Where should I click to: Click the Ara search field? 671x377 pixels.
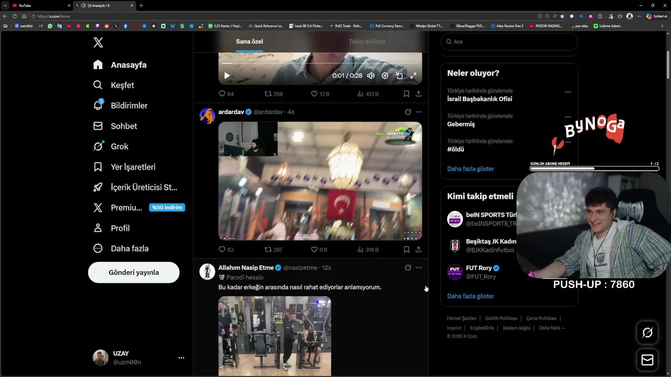tap(509, 41)
